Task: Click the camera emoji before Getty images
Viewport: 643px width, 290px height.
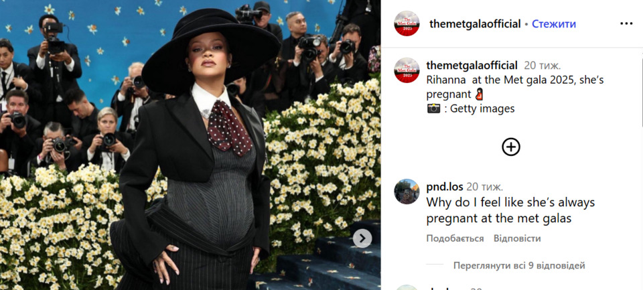Action: [x=433, y=108]
